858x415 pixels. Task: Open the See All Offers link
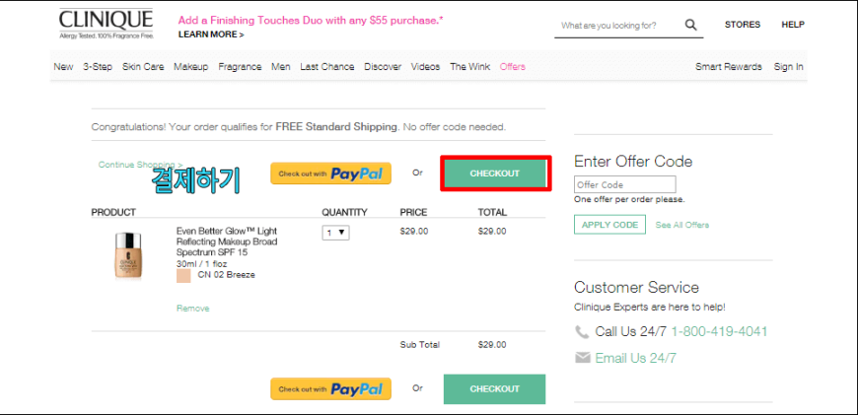(x=681, y=225)
